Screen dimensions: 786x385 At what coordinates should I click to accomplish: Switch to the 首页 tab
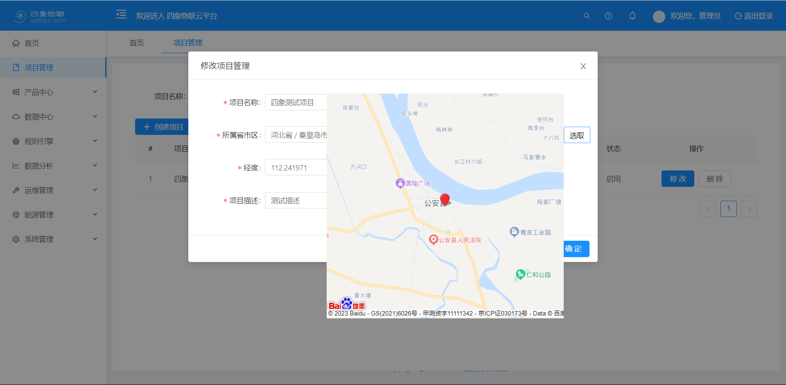pyautogui.click(x=137, y=43)
